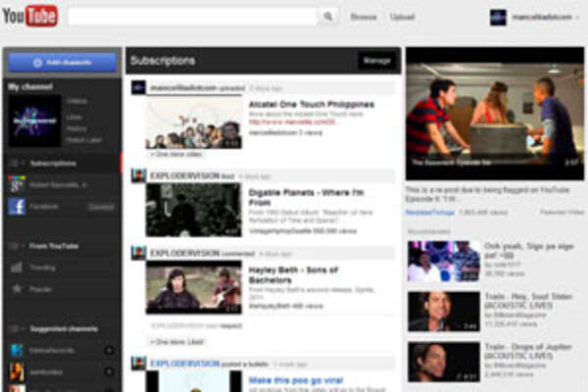
Task: Add the second suggested channel
Action: click(109, 372)
